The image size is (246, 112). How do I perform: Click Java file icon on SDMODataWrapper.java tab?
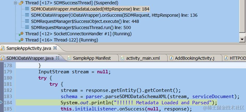click(x=3, y=58)
